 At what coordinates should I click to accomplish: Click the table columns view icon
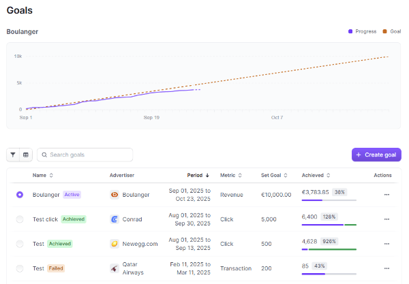(26, 155)
